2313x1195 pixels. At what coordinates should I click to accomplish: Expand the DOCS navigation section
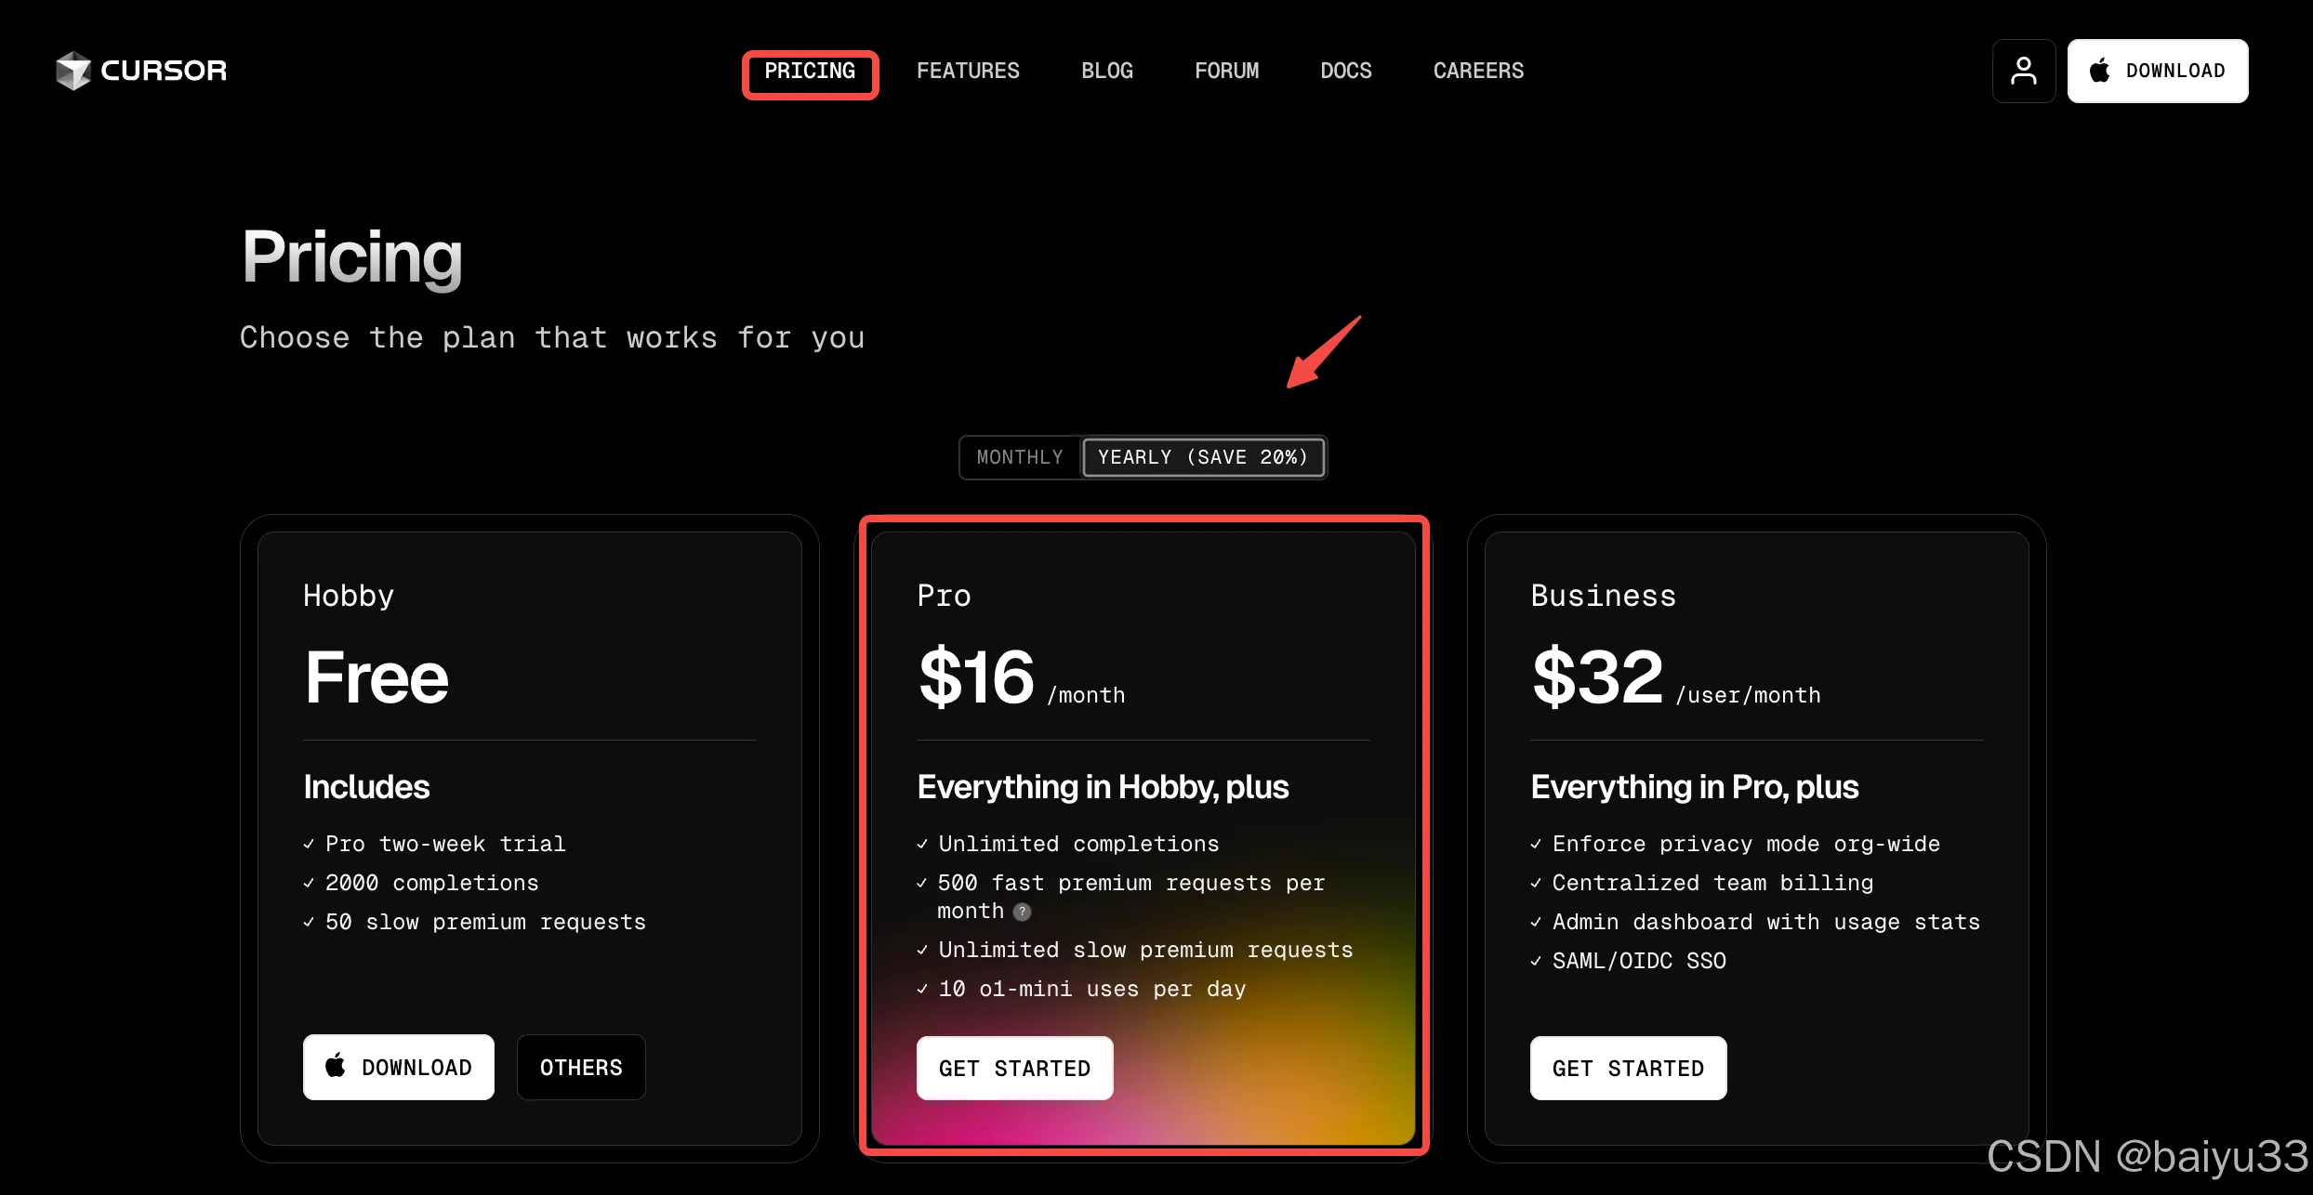(1345, 70)
